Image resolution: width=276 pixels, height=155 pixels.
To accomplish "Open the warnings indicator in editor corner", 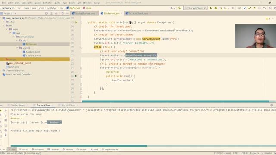I will [x=268, y=19].
